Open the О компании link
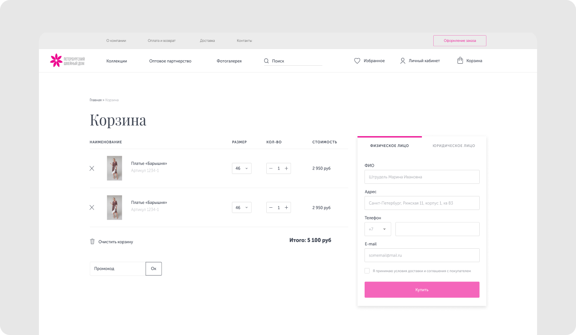Viewport: 576px width, 335px height. click(x=116, y=41)
